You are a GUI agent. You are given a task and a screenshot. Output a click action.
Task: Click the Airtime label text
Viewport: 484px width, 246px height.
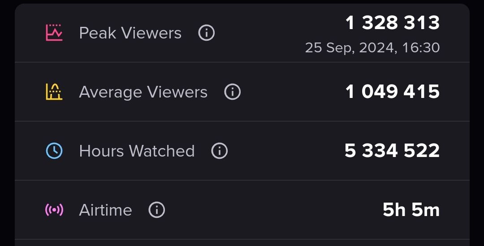(x=105, y=210)
